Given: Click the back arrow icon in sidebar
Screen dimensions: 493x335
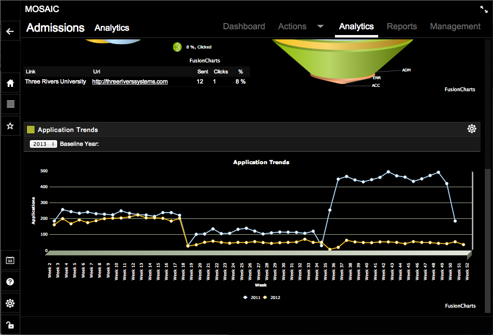Looking at the screenshot, I should (10, 32).
